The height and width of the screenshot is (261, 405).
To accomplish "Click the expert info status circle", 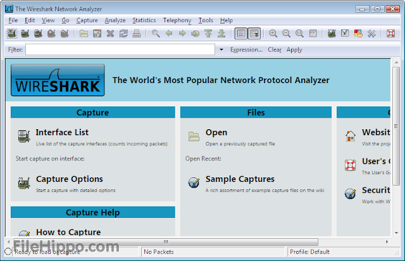I will 8,251.
